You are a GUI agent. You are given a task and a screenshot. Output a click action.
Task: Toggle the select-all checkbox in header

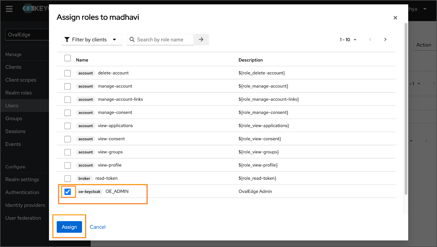(x=68, y=58)
